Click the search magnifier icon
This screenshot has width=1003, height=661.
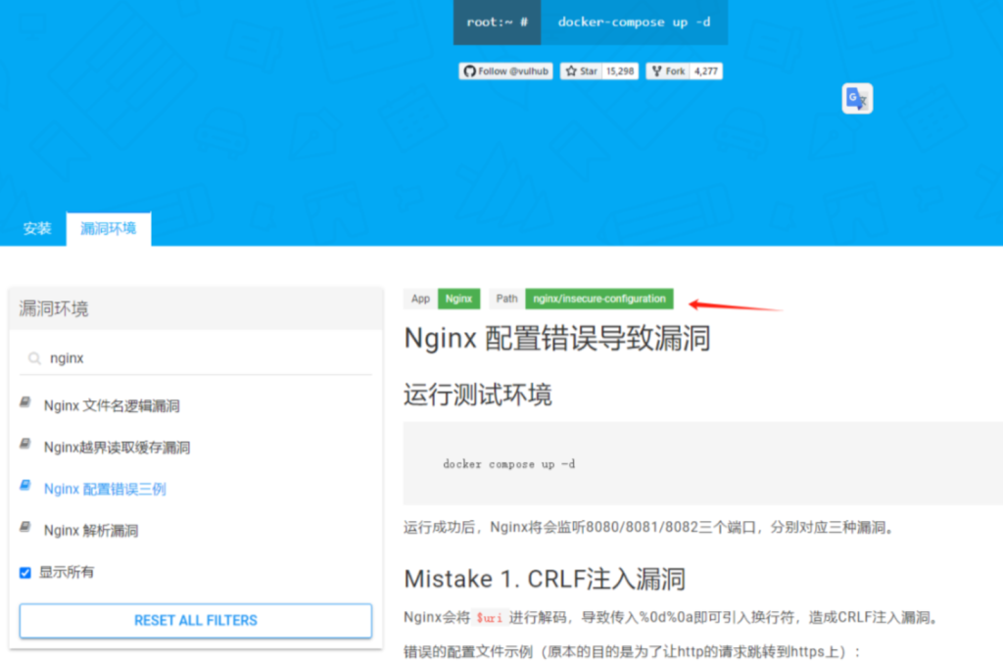[x=34, y=358]
